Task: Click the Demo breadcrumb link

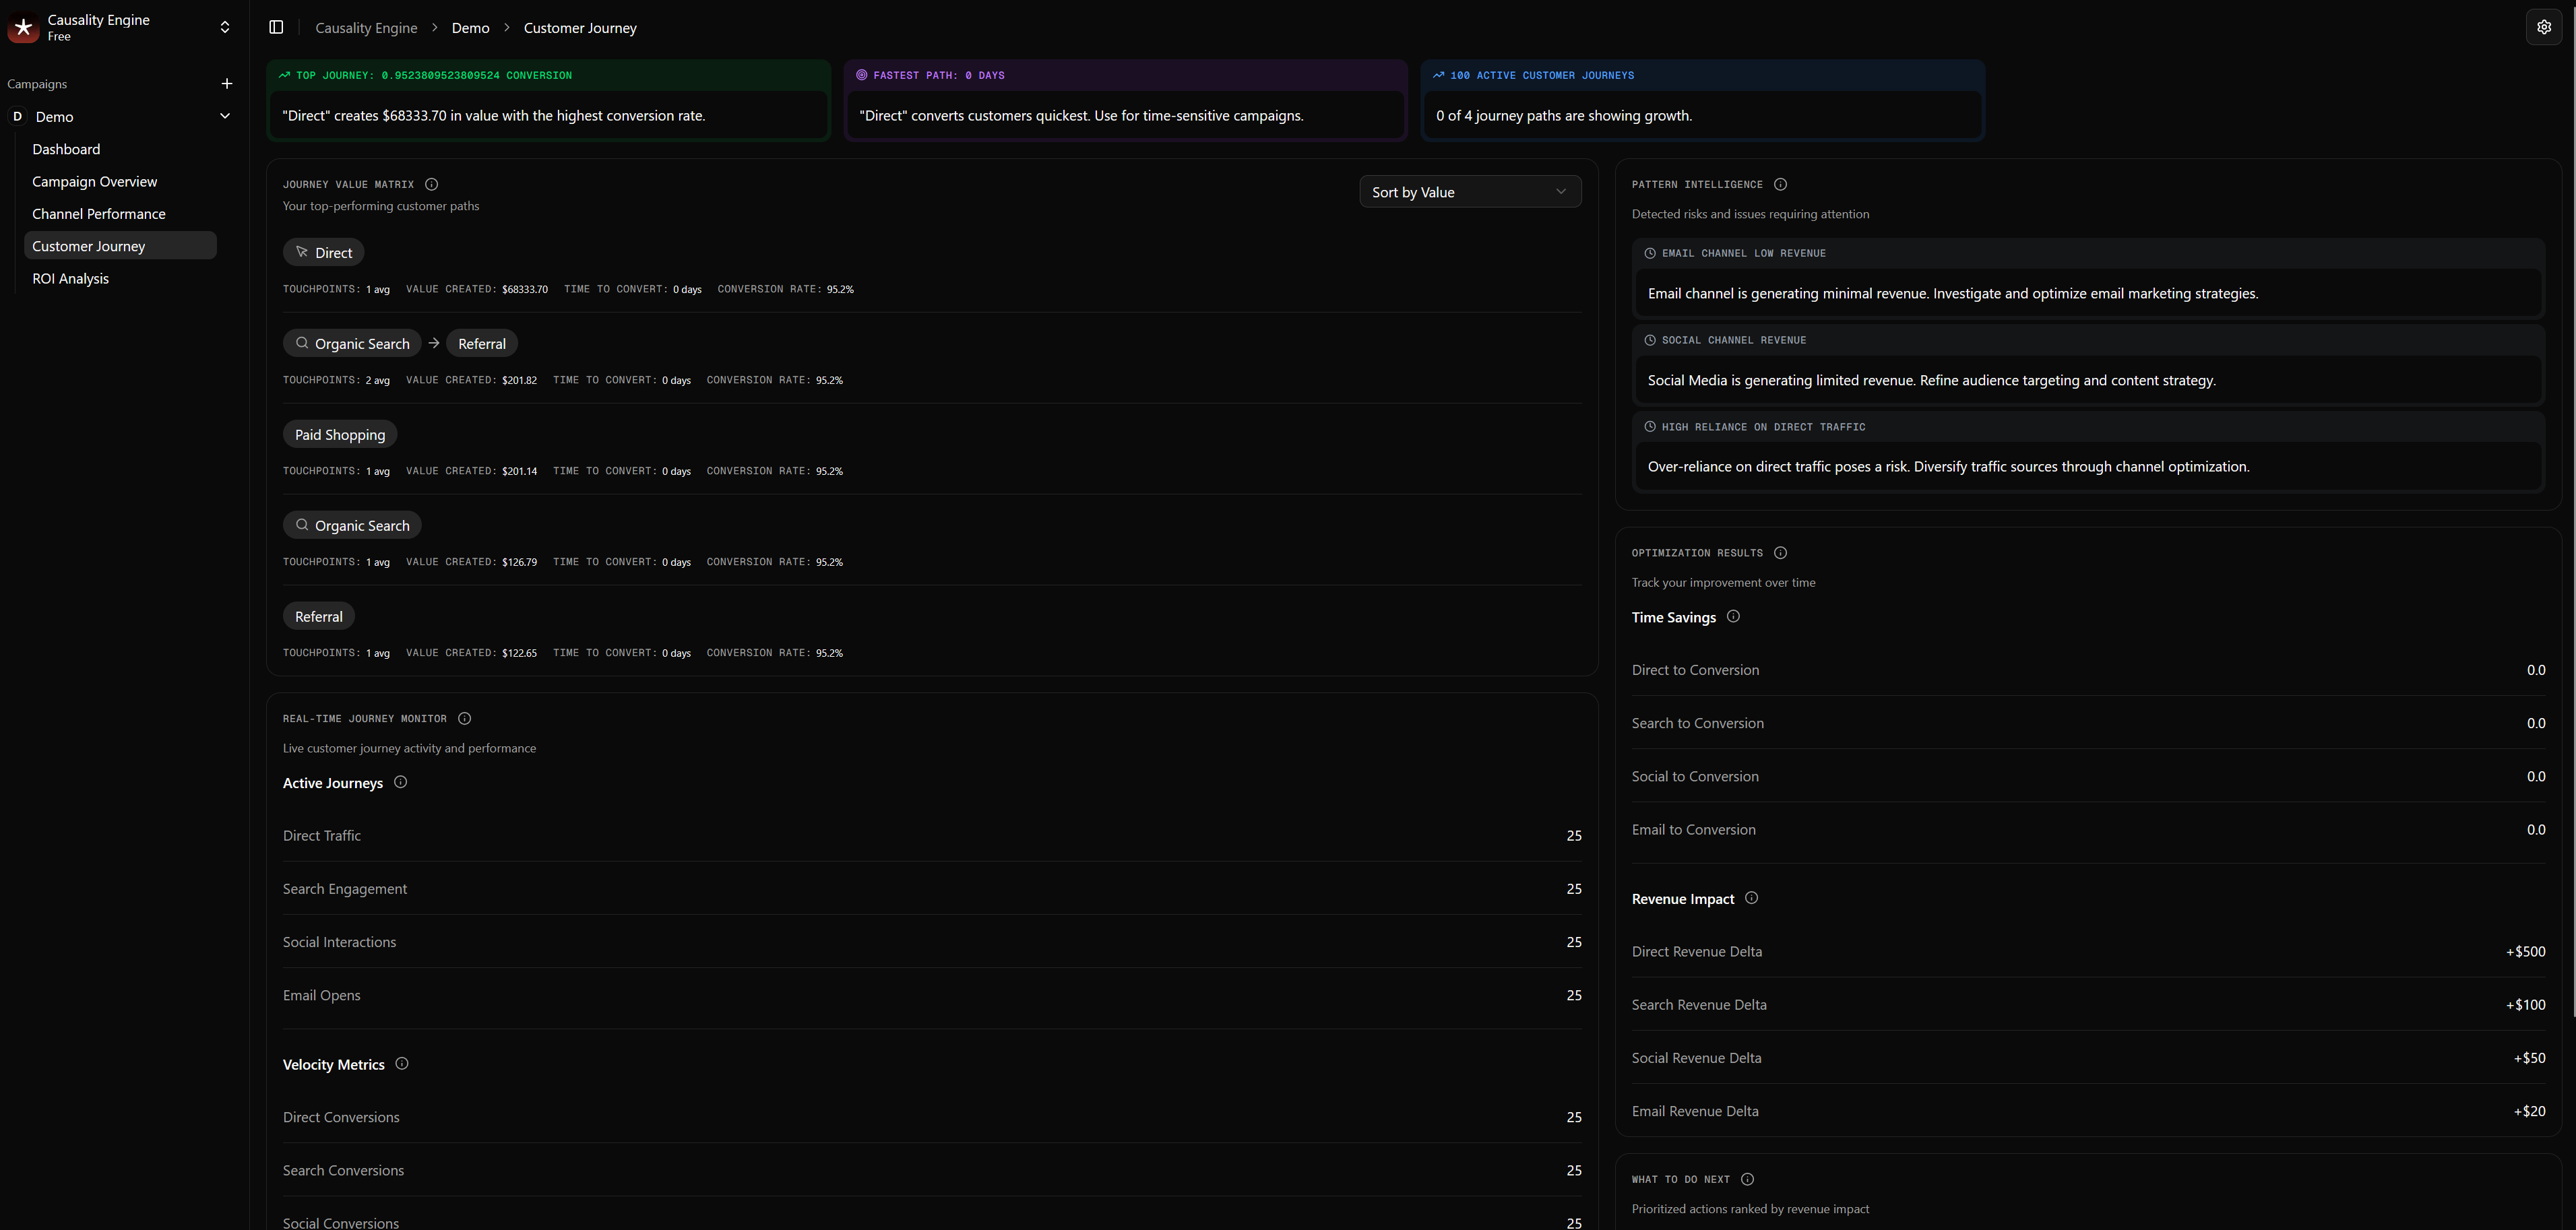Action: 470,28
